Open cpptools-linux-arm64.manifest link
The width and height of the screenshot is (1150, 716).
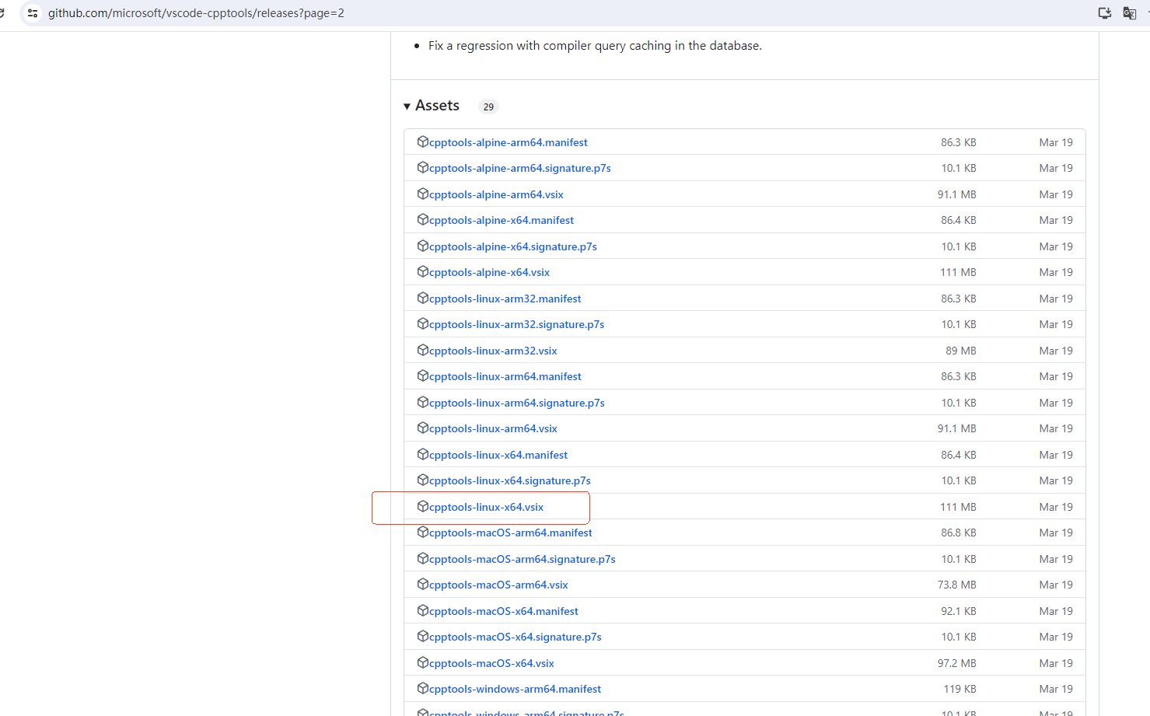coord(505,376)
